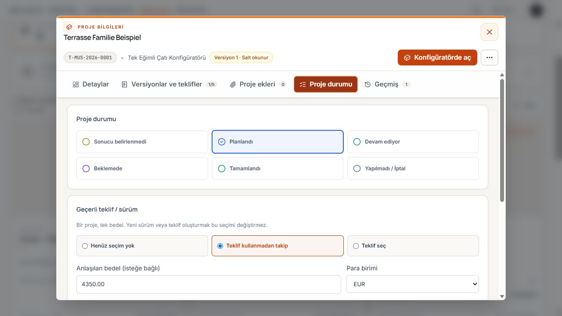Select the Devam ediyor project status
This screenshot has width=562, height=316.
coord(413,142)
